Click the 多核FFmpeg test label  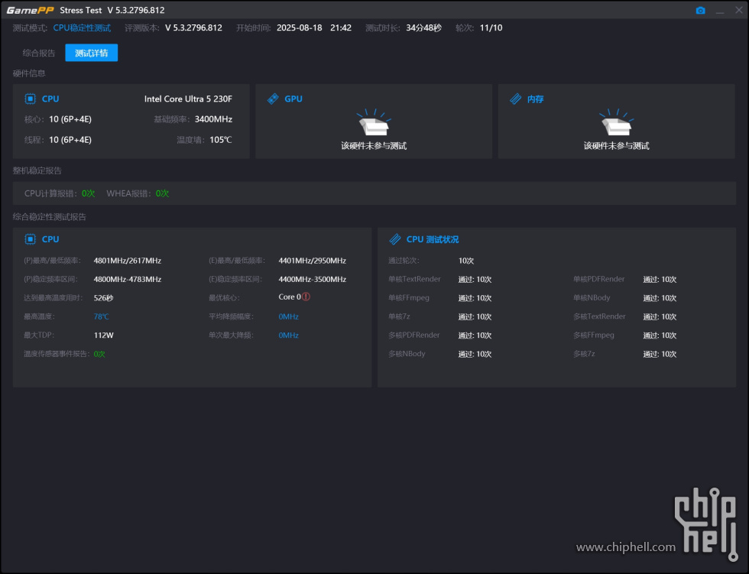[x=594, y=335]
